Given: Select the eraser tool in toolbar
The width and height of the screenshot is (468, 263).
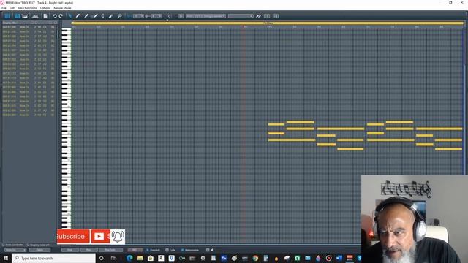Looking at the screenshot, I should click(110, 16).
